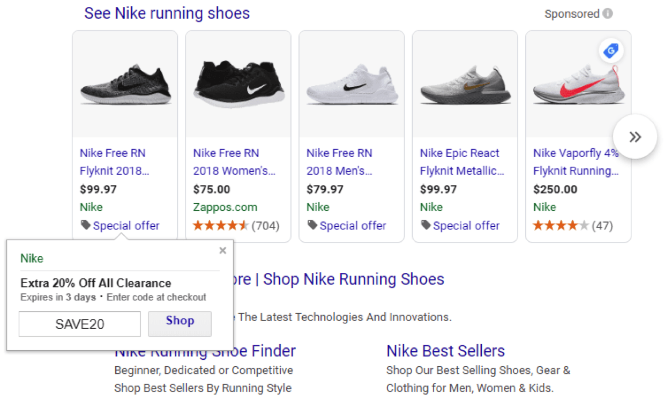Click the tag icon under Nike Free RN 2018 Men's
The image size is (664, 400).
pos(312,225)
